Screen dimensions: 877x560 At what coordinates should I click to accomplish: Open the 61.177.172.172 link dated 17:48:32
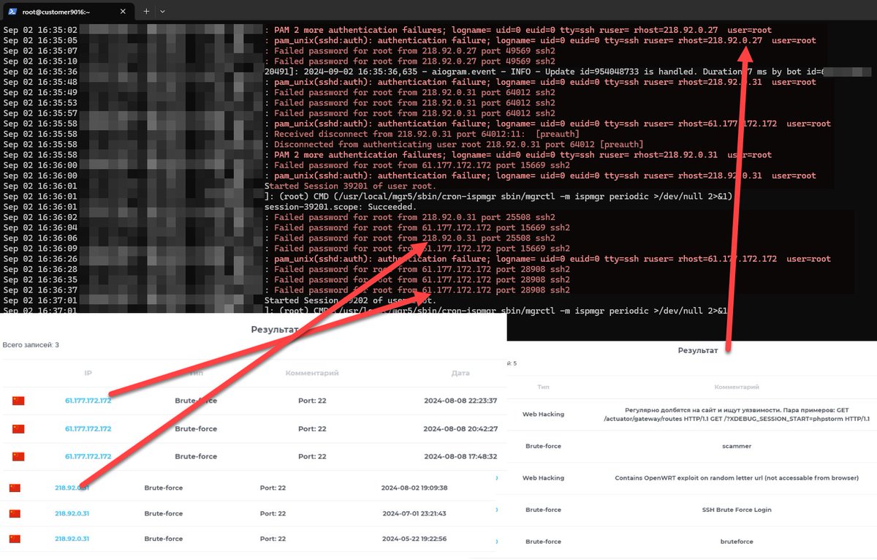pos(88,456)
